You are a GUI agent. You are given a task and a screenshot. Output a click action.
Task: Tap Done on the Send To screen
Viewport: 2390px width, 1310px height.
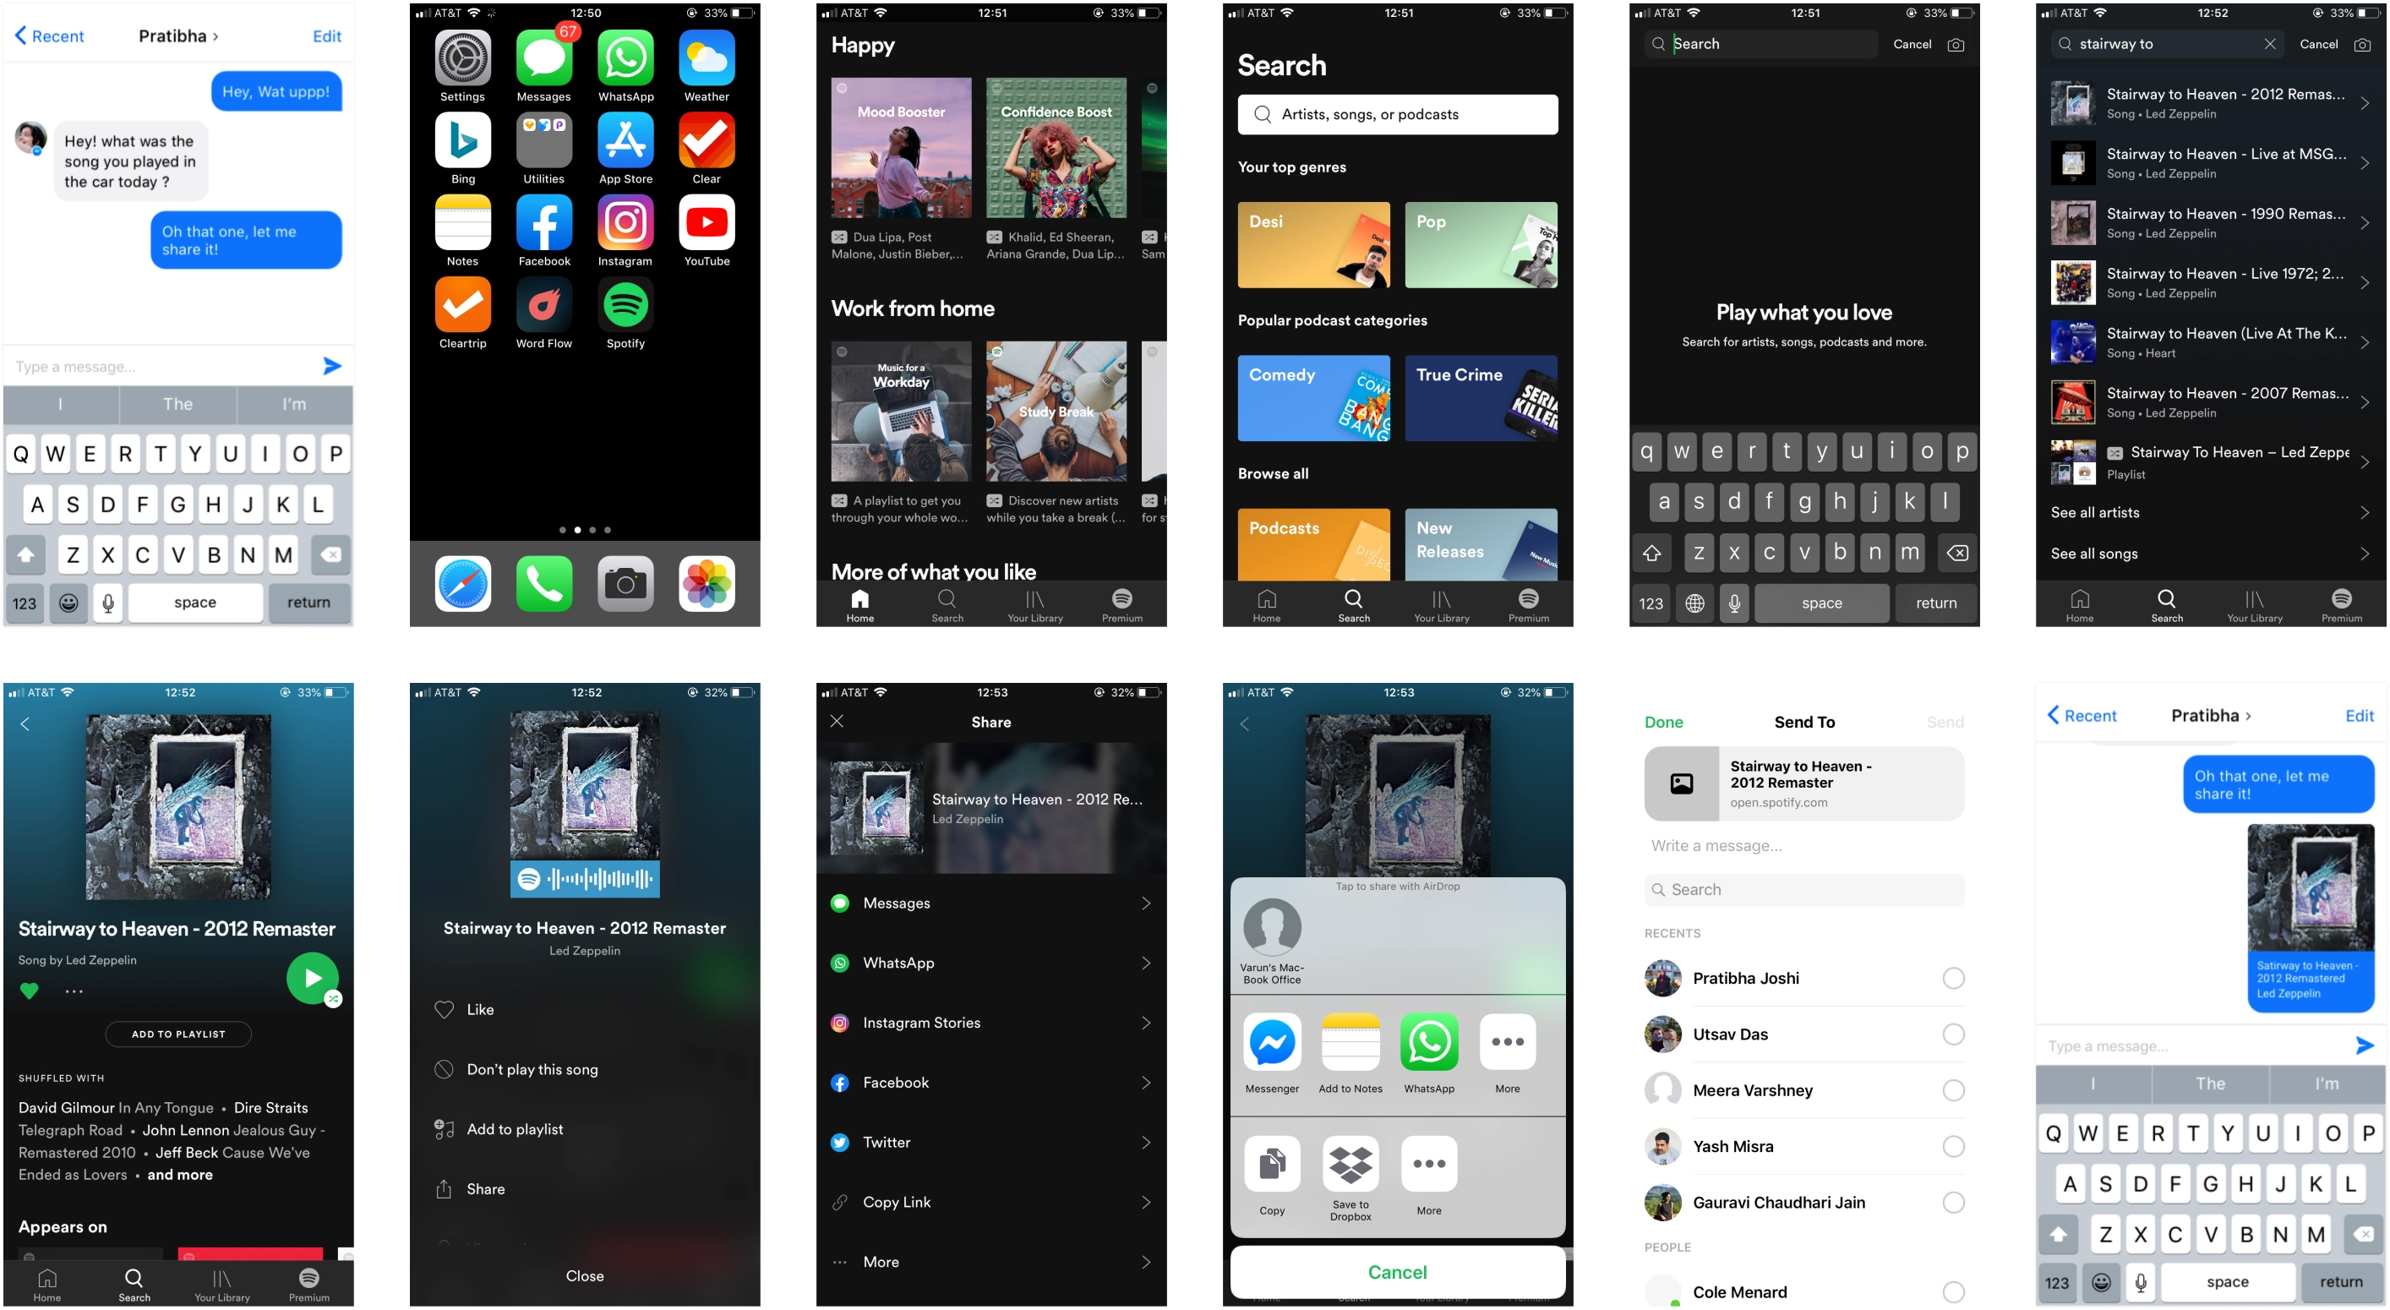(1662, 722)
